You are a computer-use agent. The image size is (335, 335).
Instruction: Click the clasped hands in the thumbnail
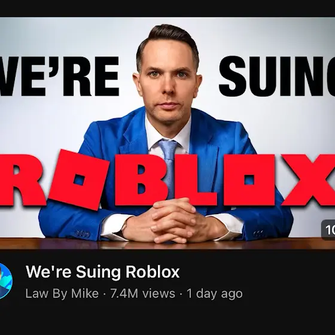pyautogui.click(x=174, y=222)
